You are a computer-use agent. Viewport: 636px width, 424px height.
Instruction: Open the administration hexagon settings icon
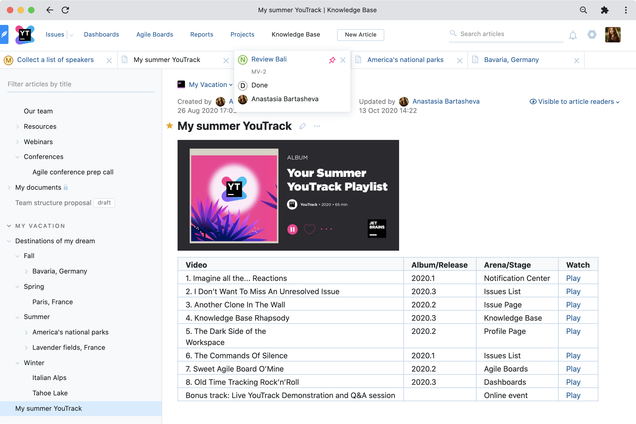point(592,35)
